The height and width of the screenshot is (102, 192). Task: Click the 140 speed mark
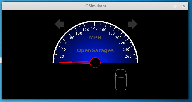pyautogui.click(x=95, y=28)
